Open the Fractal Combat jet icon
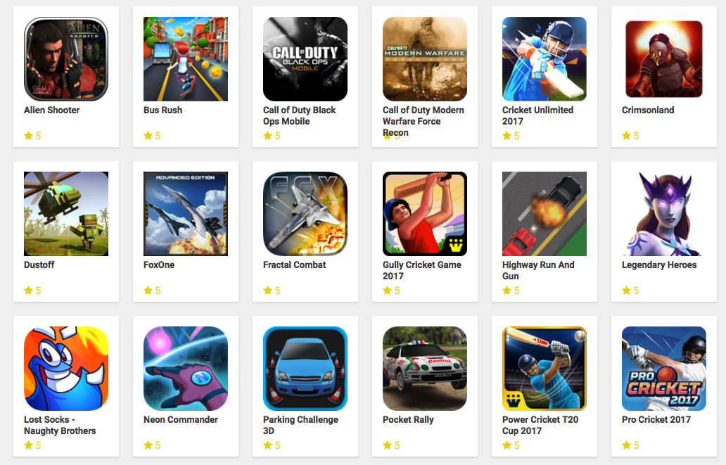 pos(305,214)
